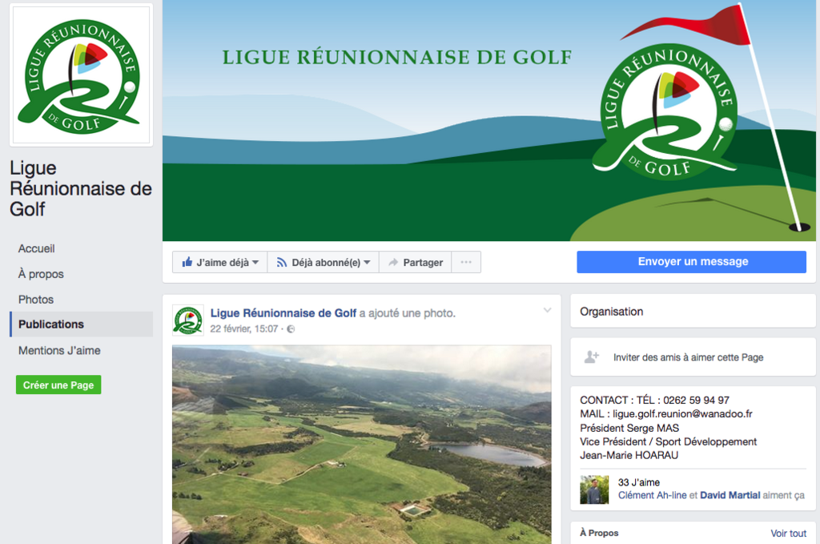
Task: Open the large page profile logo picture
Action: tap(81, 75)
